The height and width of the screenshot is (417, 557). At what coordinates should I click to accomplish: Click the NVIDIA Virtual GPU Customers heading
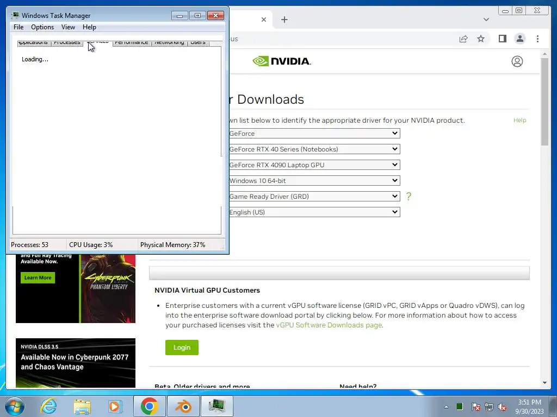207,290
